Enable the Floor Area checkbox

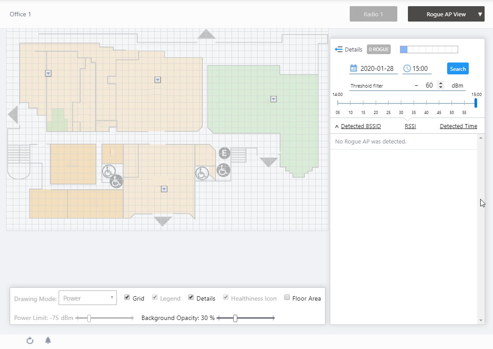pyautogui.click(x=287, y=298)
